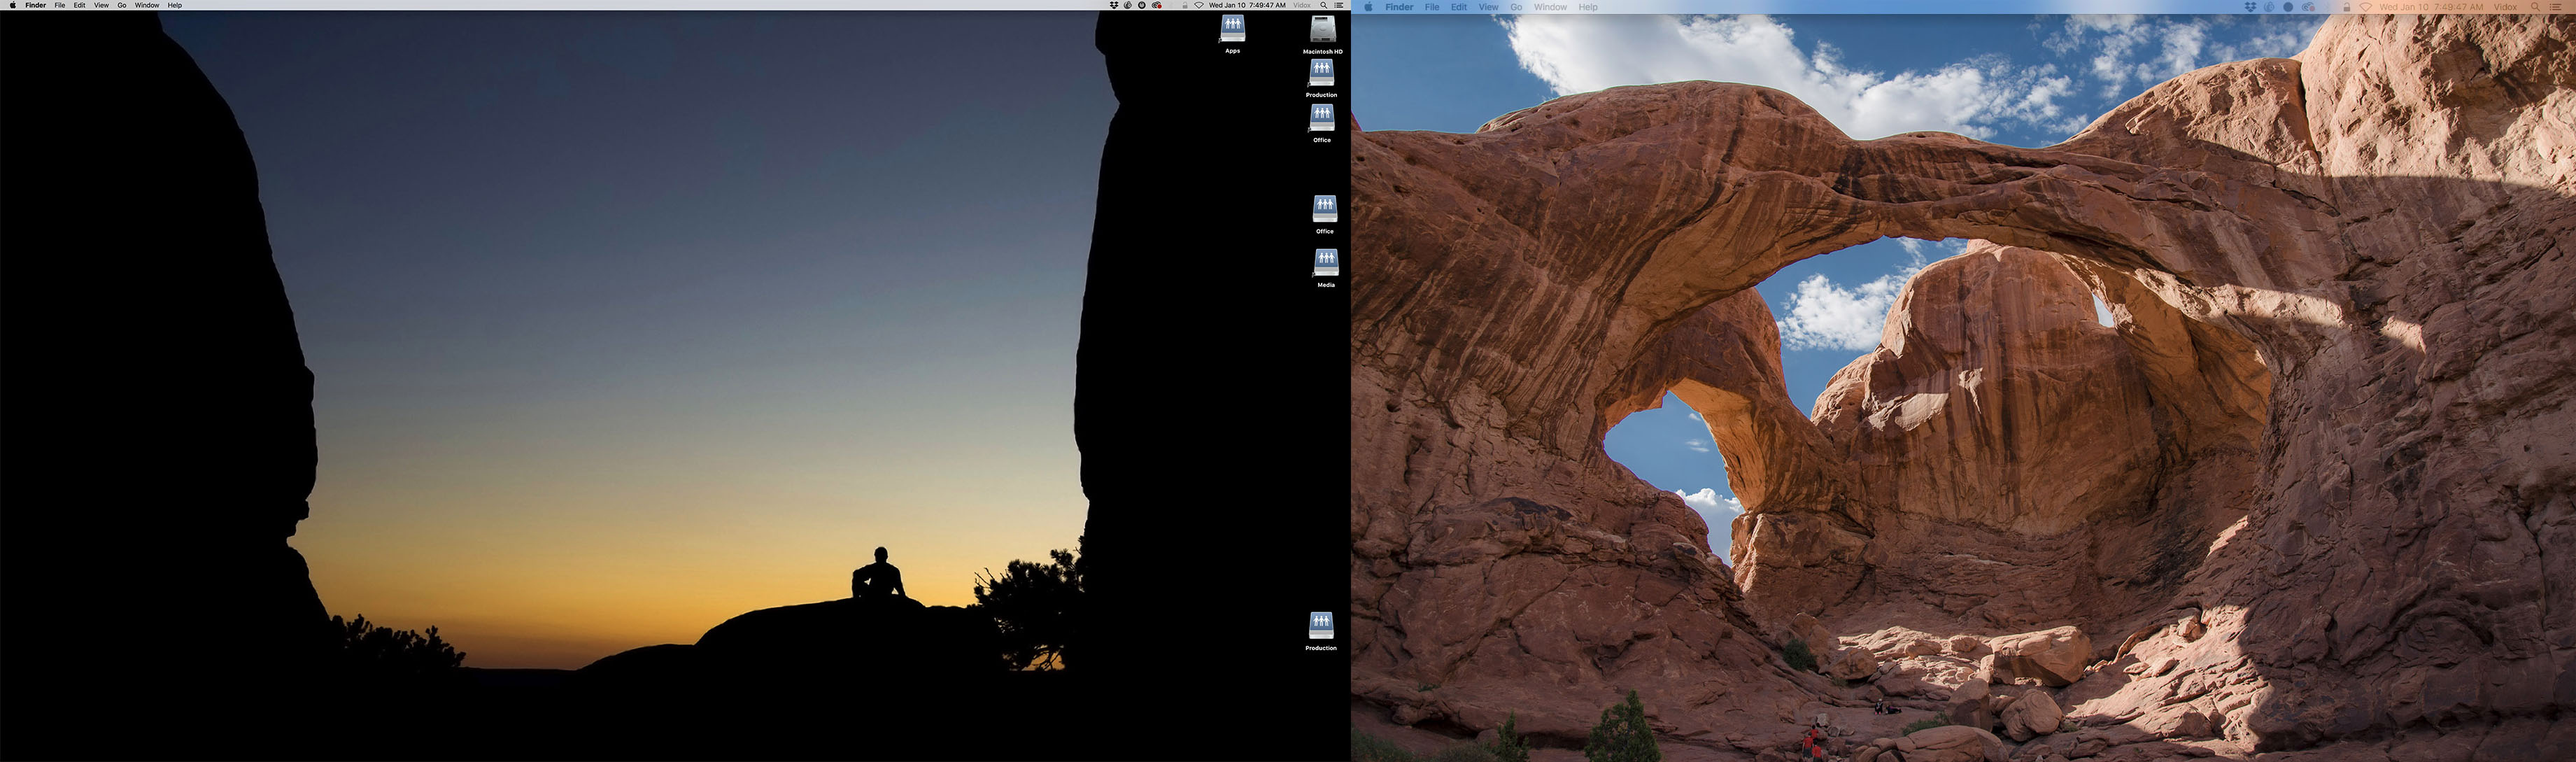This screenshot has height=762, width=2576.
Task: Open Spotlight search on the left display
Action: coord(1324,5)
